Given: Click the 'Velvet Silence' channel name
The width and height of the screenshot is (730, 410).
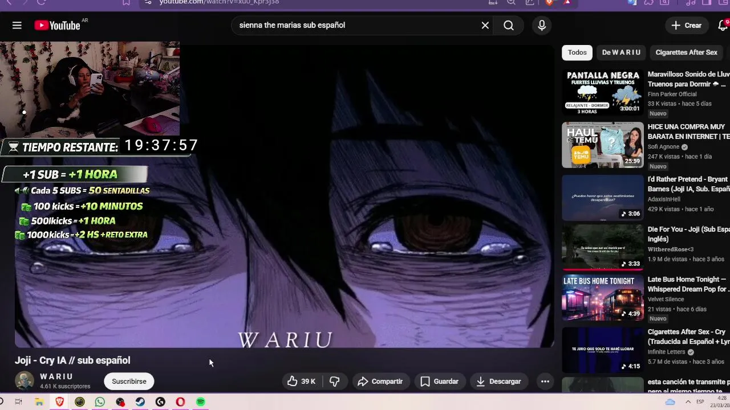Looking at the screenshot, I should click(x=666, y=300).
